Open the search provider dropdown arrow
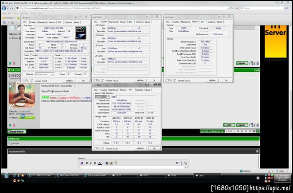The height and width of the screenshot is (193, 293). (290, 8)
